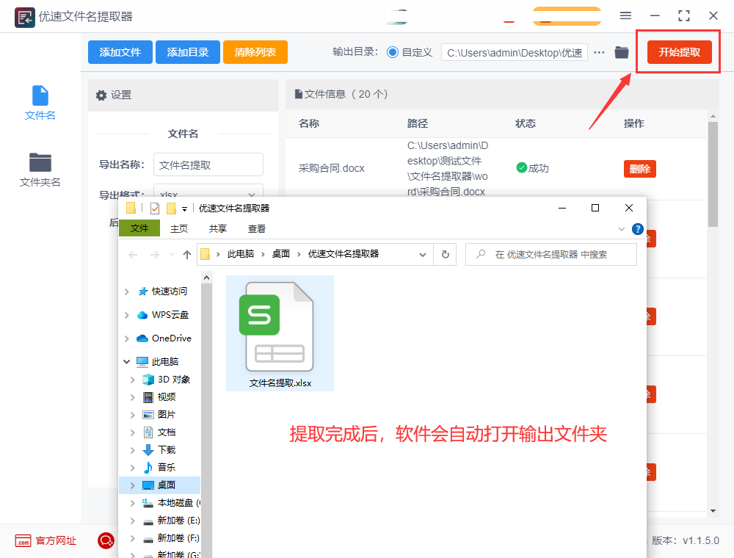The height and width of the screenshot is (558, 734).
Task: Open the red chat support icon
Action: tap(106, 540)
